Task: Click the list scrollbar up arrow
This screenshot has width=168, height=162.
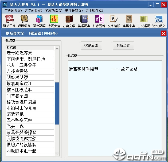Action: [57, 48]
